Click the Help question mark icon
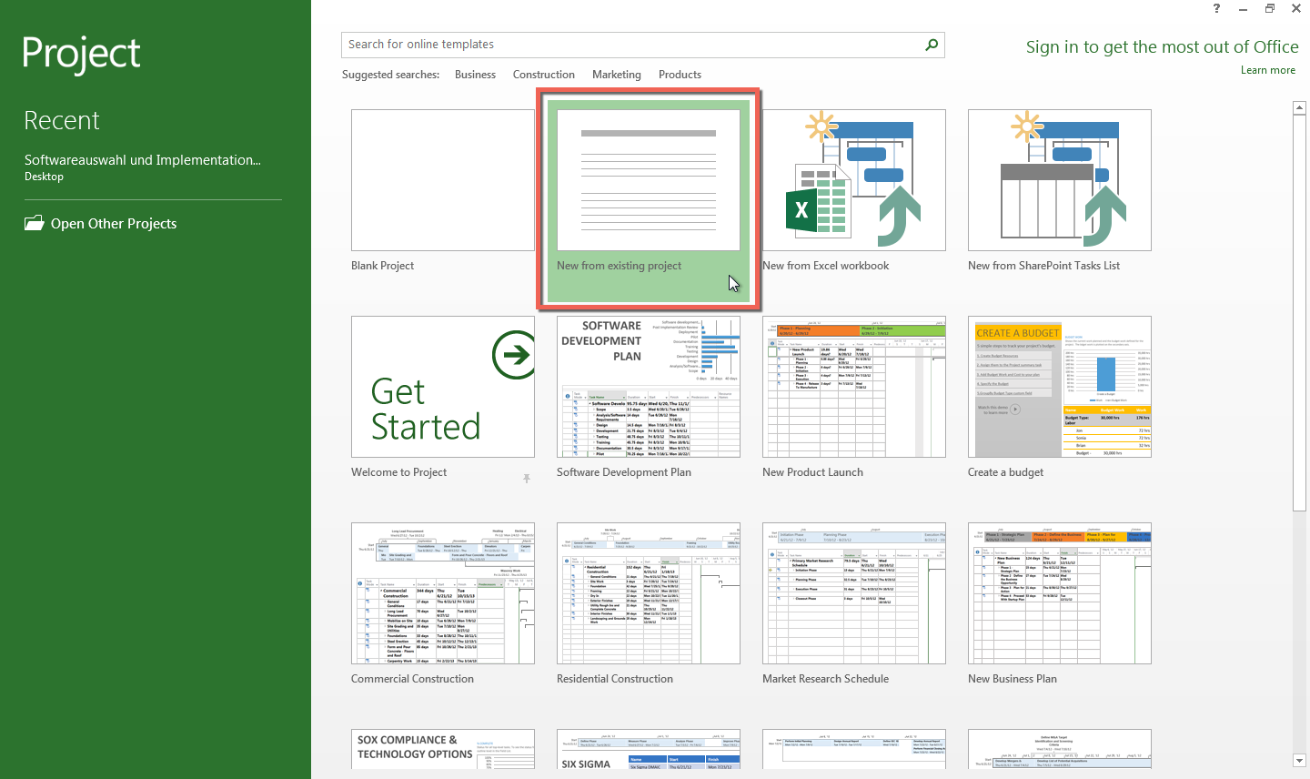1310x779 pixels. point(1215,8)
